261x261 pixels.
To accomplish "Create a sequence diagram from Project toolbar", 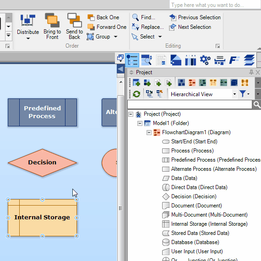I will [x=213, y=82].
